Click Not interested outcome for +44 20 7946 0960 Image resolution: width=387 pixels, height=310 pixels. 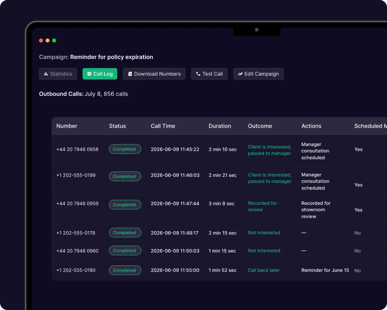coord(264,250)
